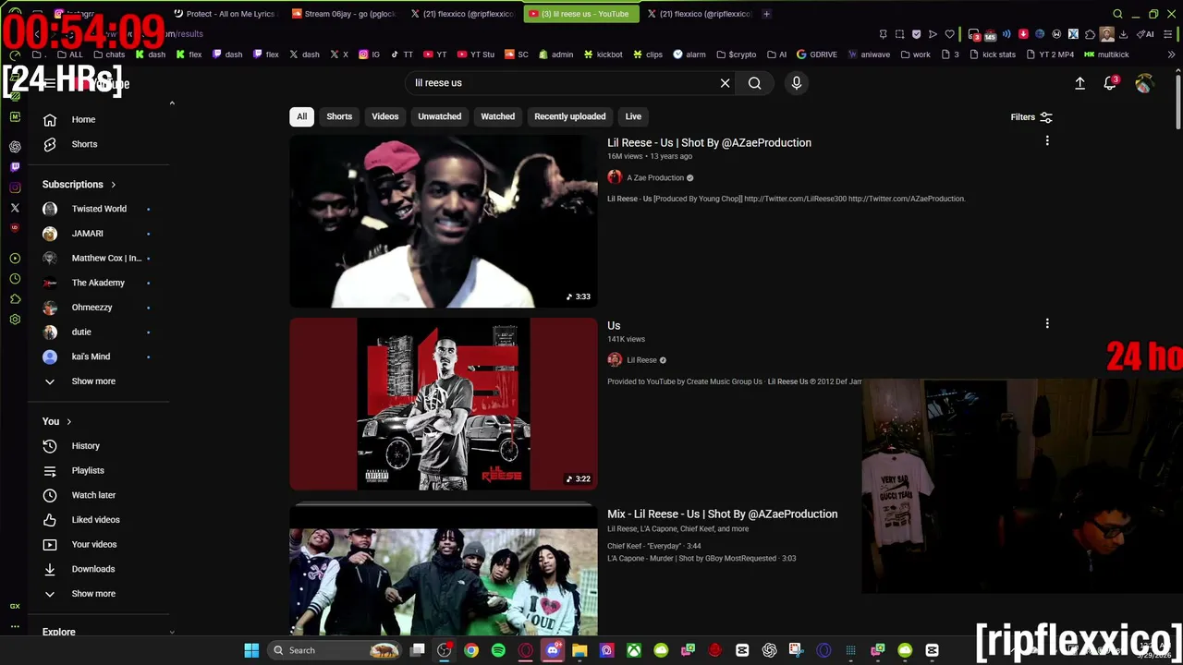Switch to 'Stream 06jay - go' SoundCloud tab
Viewport: 1183px width, 665px height.
(343, 14)
